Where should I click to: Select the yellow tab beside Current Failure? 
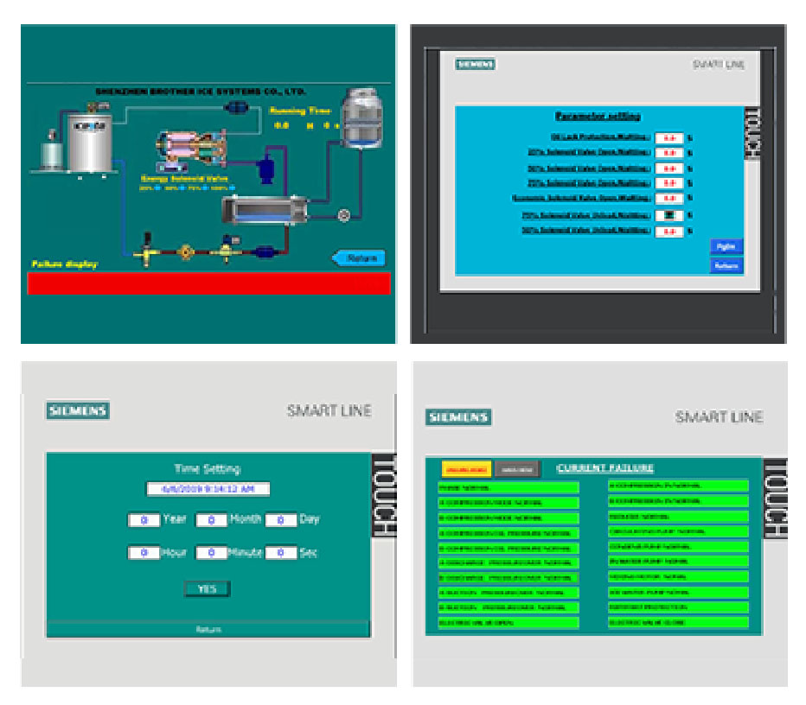coord(466,469)
